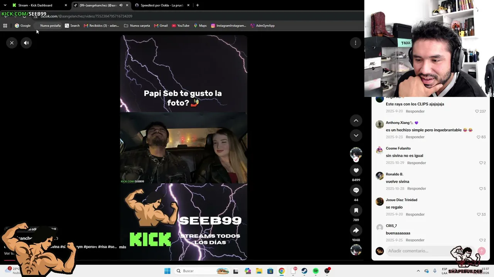
Task: Open the Chrome apps grid shortcut
Action: pyautogui.click(x=5, y=26)
